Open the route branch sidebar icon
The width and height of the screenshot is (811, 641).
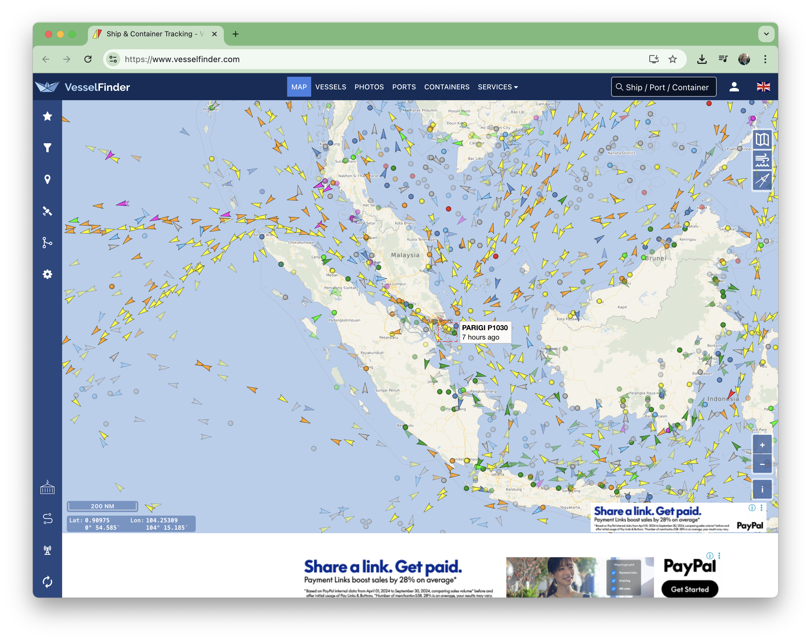pos(47,243)
